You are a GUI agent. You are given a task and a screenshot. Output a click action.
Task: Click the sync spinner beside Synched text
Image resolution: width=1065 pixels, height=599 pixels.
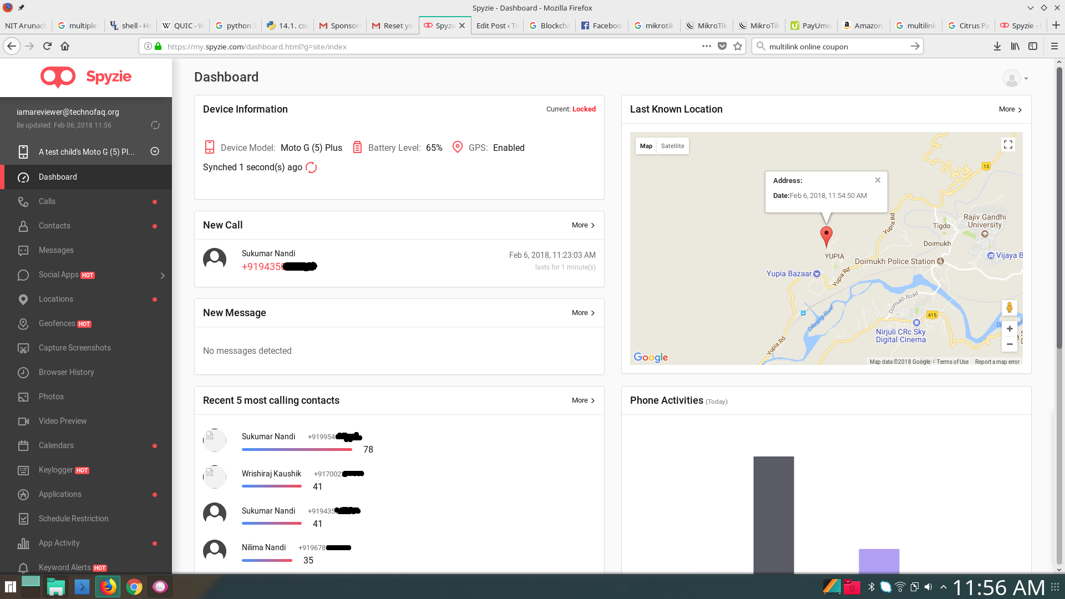point(311,167)
